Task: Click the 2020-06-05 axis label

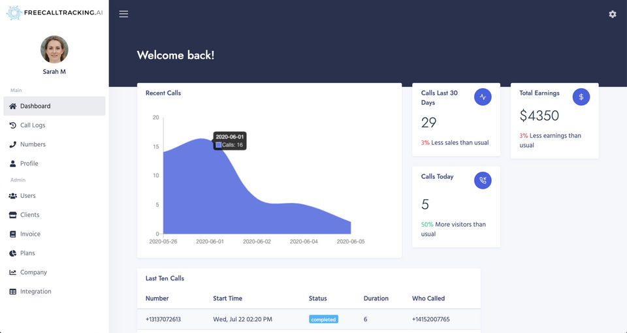Action: 351,242
